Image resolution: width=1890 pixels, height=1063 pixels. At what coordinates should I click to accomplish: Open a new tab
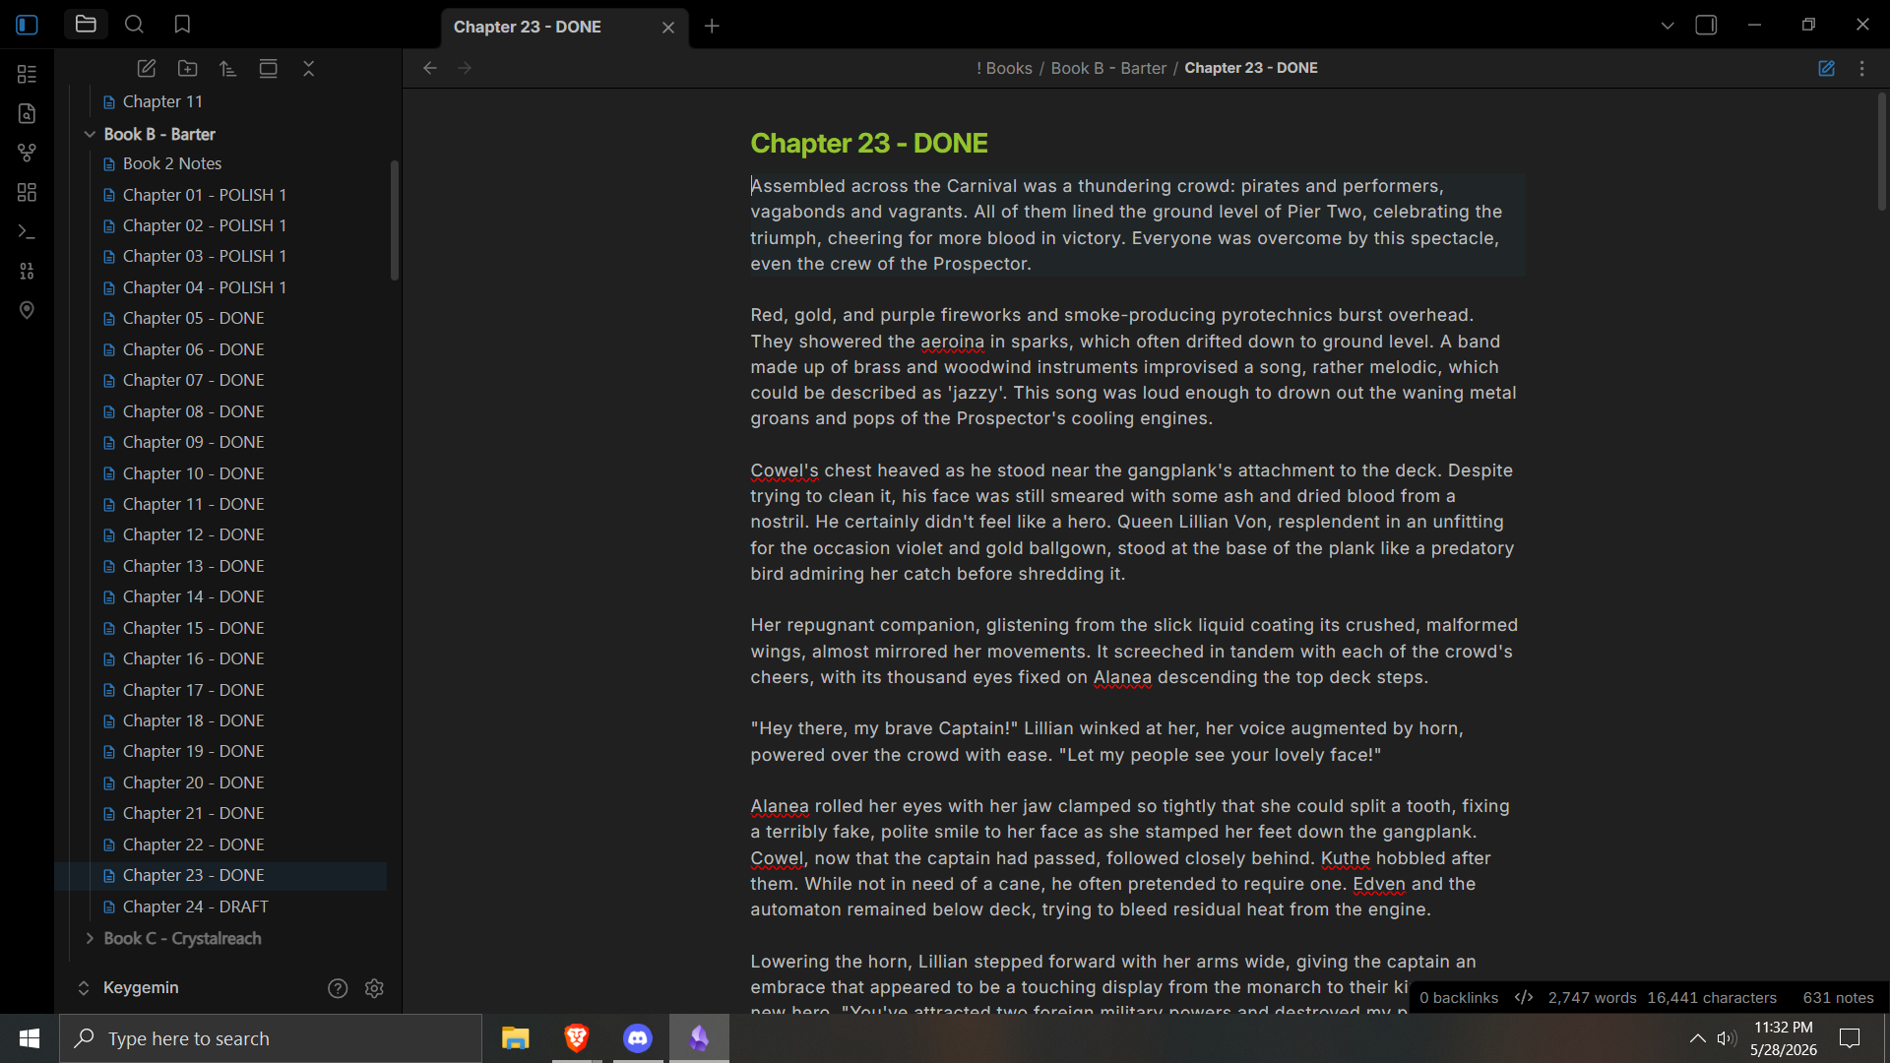coord(712,27)
